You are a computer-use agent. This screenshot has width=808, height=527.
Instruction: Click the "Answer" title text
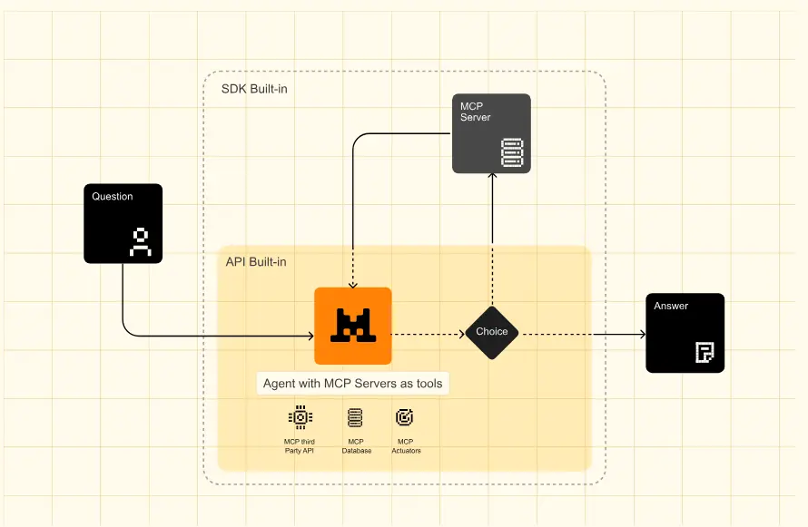671,307
